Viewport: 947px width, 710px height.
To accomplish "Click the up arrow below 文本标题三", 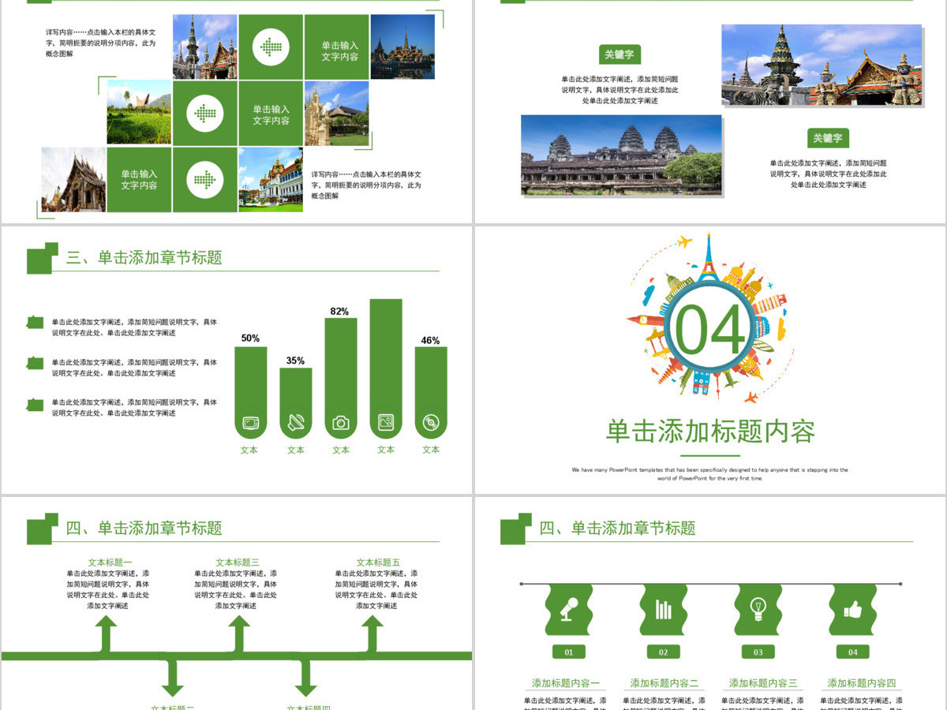I will click(x=238, y=635).
